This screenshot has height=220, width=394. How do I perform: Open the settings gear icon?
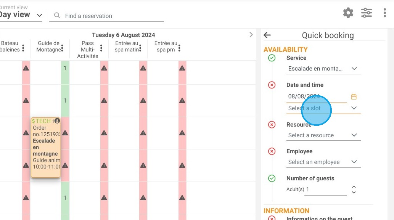click(x=348, y=13)
